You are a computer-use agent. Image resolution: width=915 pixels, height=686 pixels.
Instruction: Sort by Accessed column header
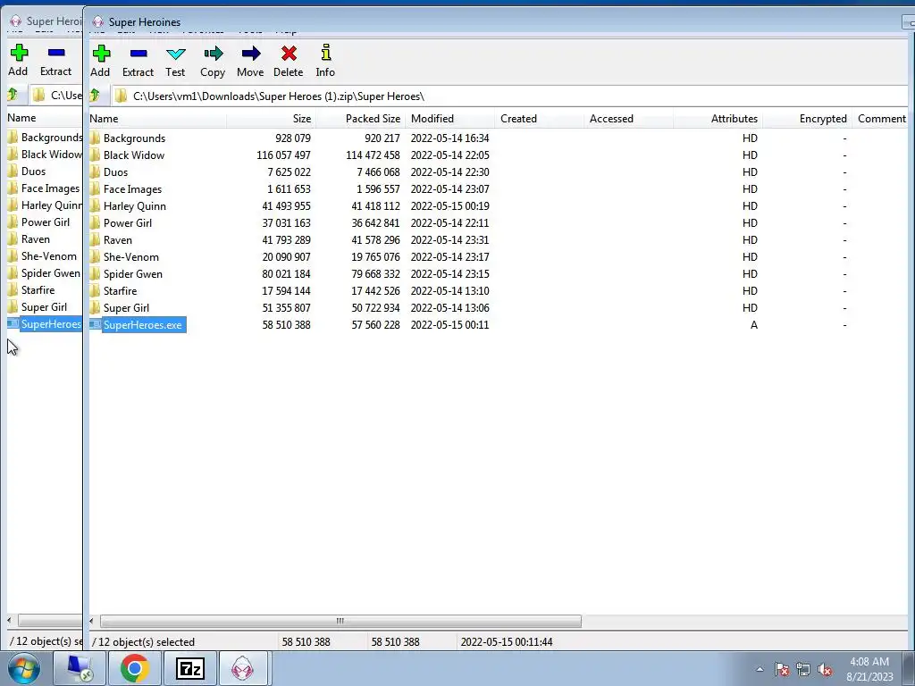click(x=629, y=119)
